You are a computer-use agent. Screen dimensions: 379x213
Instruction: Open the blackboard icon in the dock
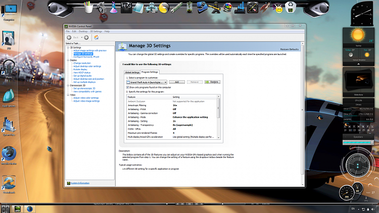126,8
